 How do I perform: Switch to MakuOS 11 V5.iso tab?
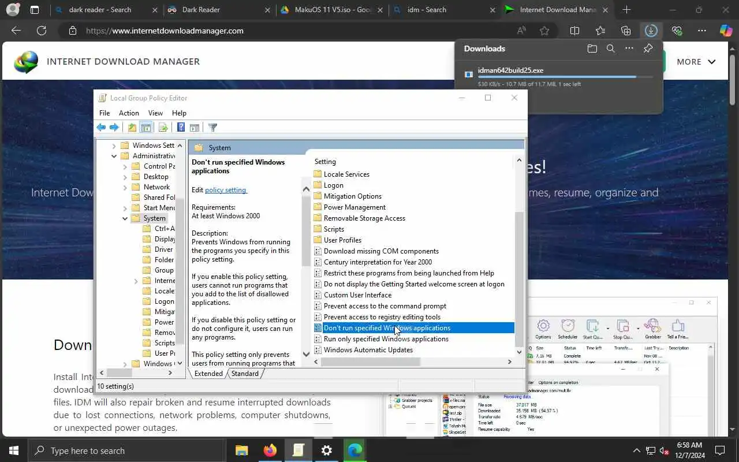(x=331, y=10)
